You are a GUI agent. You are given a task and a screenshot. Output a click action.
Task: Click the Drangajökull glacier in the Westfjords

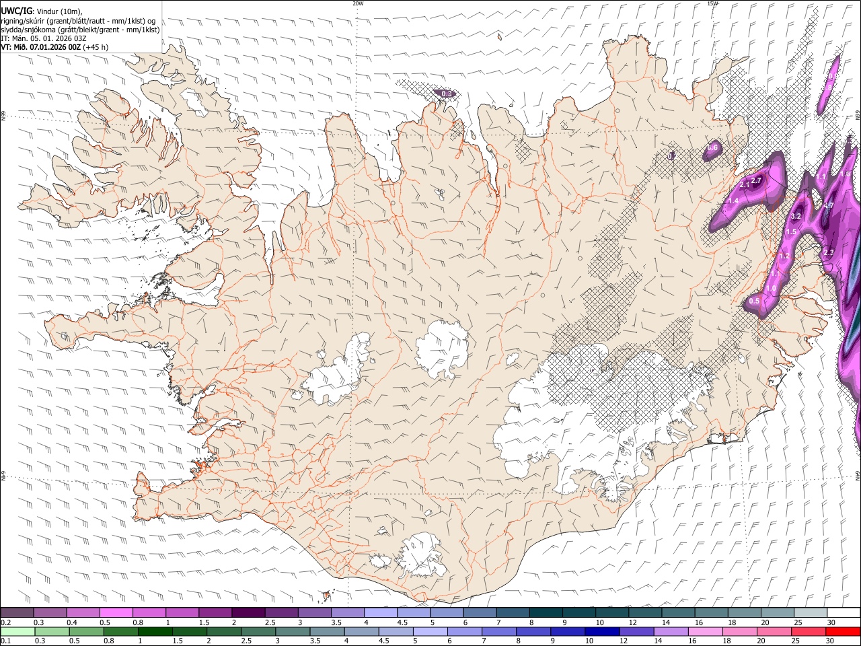click(x=196, y=102)
